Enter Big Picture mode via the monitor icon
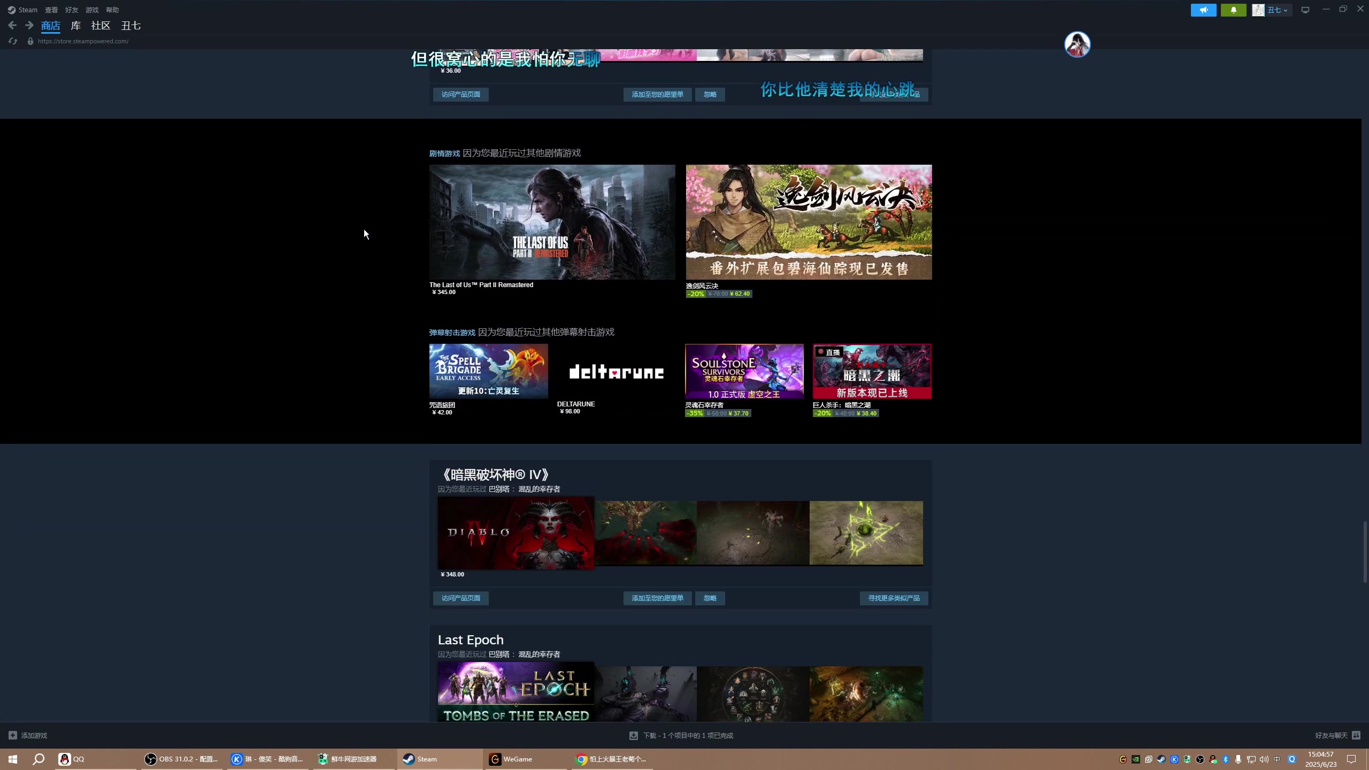1369x770 pixels. pos(1305,10)
